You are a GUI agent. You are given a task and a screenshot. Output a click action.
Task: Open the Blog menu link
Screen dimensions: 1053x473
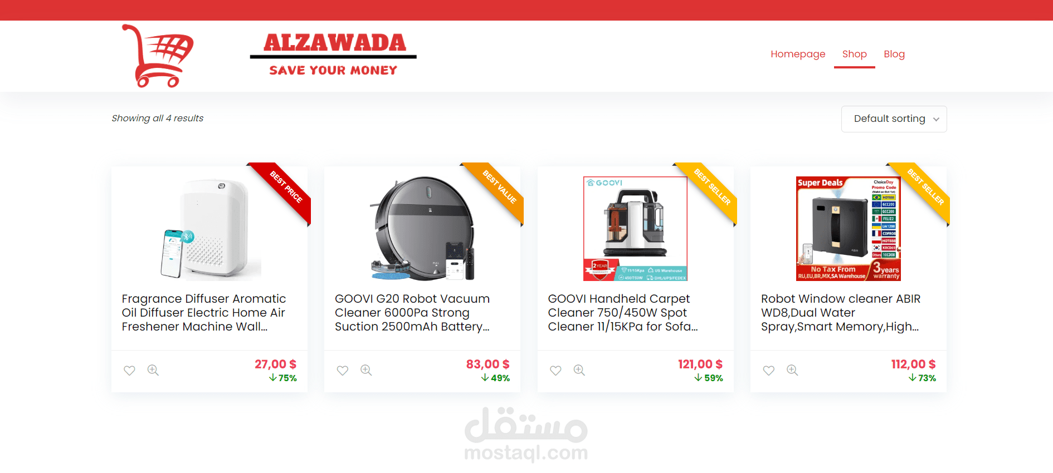pos(894,54)
